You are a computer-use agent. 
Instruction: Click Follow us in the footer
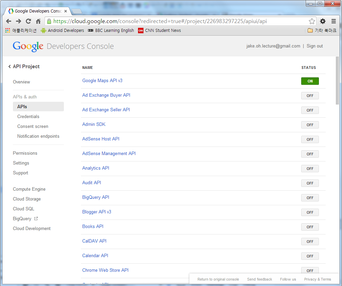[x=288, y=279]
